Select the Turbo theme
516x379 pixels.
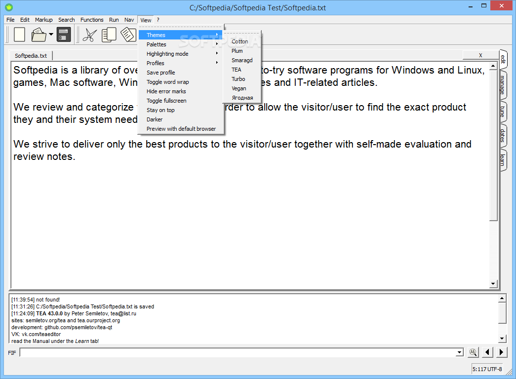[x=242, y=79]
